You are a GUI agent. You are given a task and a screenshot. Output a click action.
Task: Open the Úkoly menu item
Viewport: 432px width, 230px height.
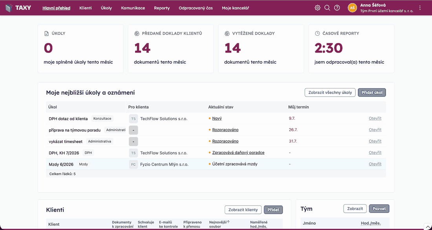point(106,8)
